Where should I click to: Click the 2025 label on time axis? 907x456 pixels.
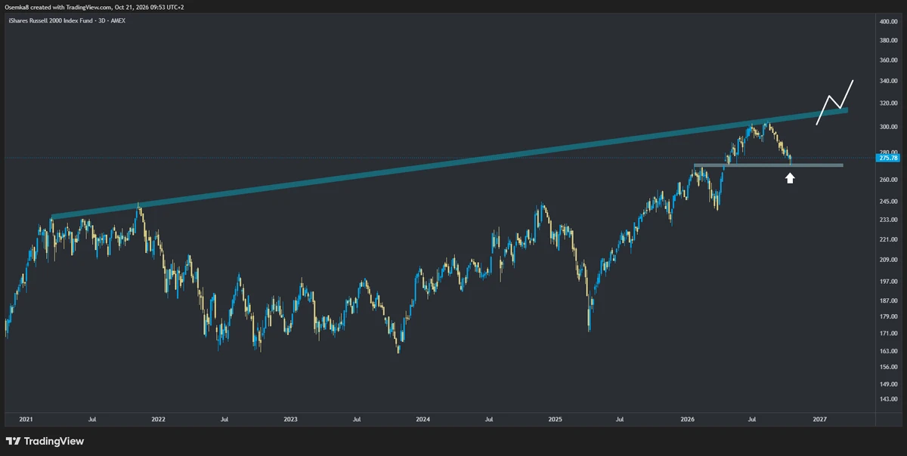coord(556,418)
